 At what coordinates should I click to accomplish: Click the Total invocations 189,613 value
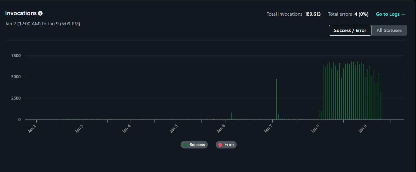point(313,14)
